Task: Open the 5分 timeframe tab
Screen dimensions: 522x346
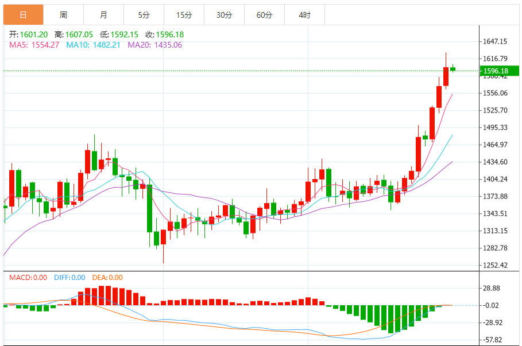Action: 144,15
